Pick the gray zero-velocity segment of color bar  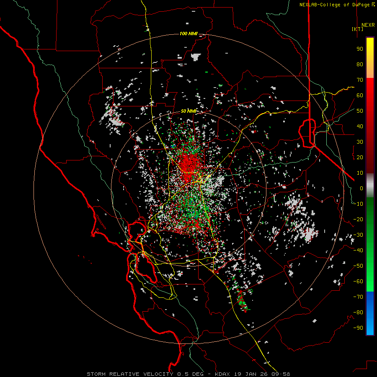(x=370, y=186)
